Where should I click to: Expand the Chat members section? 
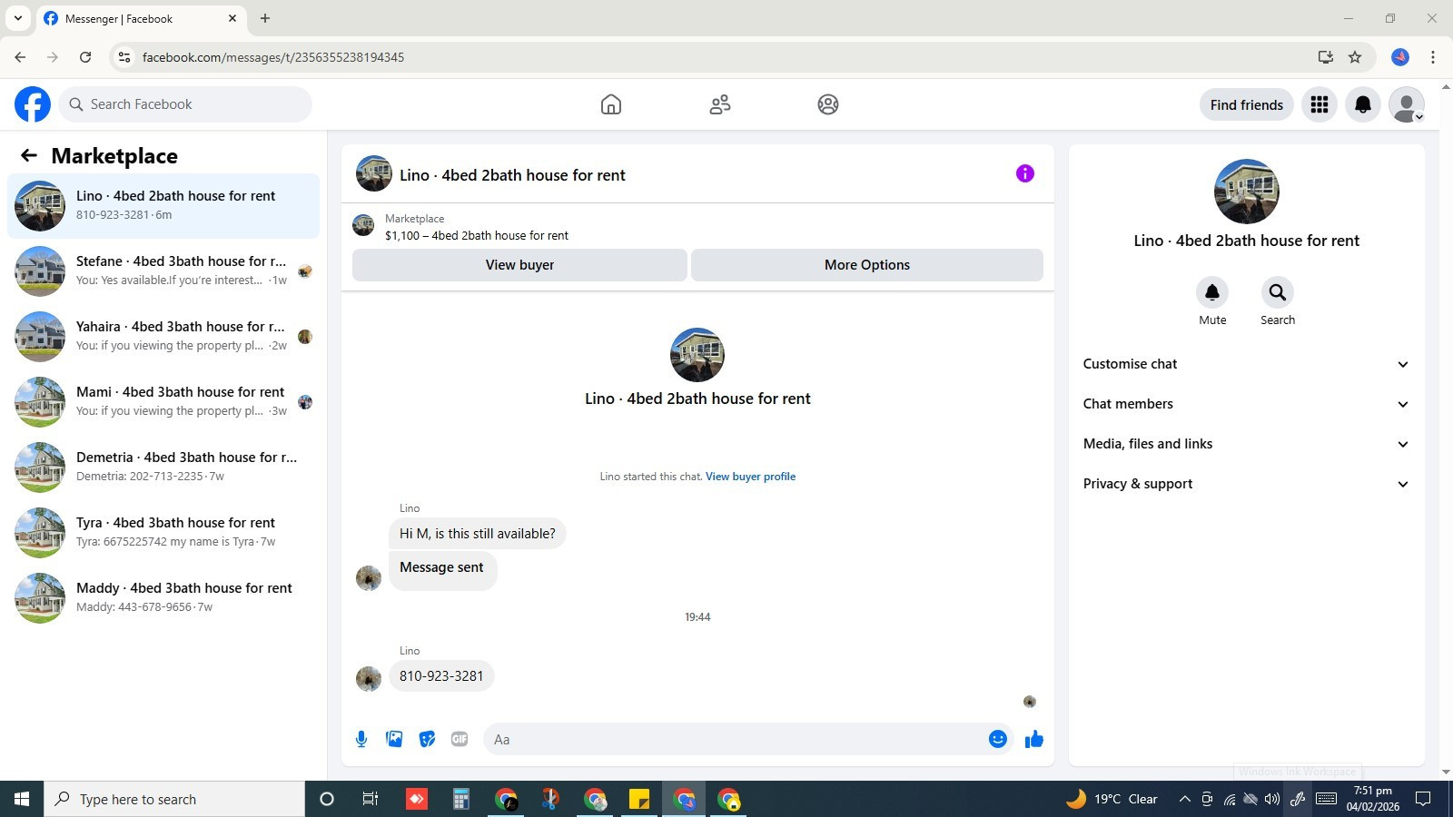[1246, 404]
